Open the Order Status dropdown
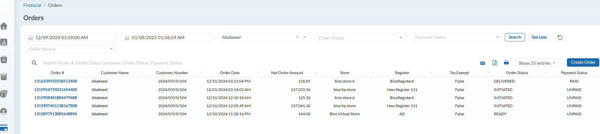 point(360,38)
